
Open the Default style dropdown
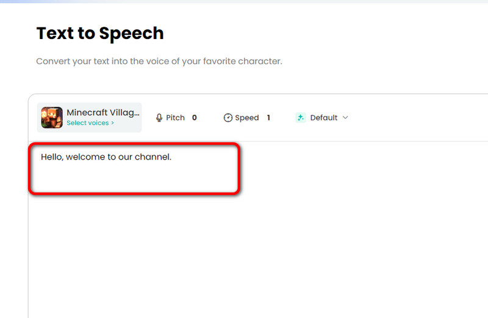tap(323, 118)
